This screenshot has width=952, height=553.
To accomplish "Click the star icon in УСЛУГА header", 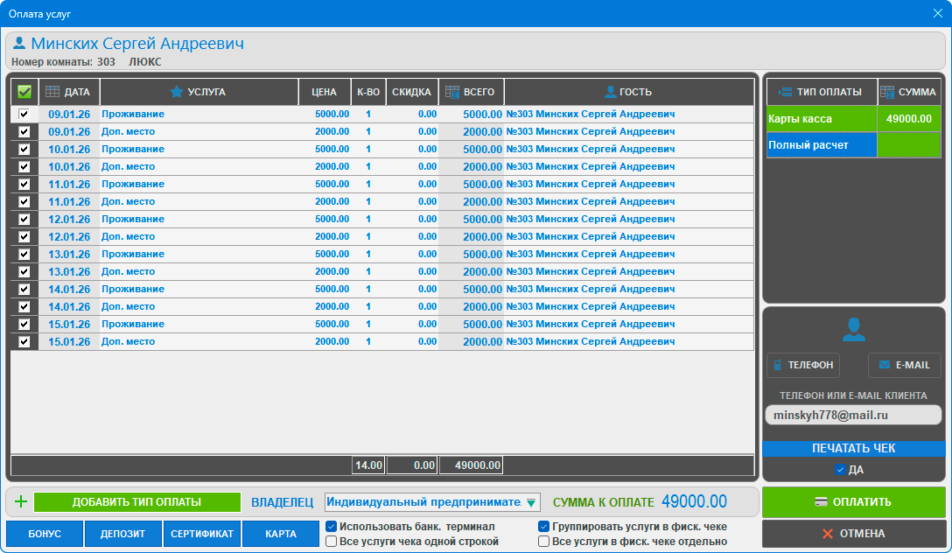I will click(x=177, y=92).
